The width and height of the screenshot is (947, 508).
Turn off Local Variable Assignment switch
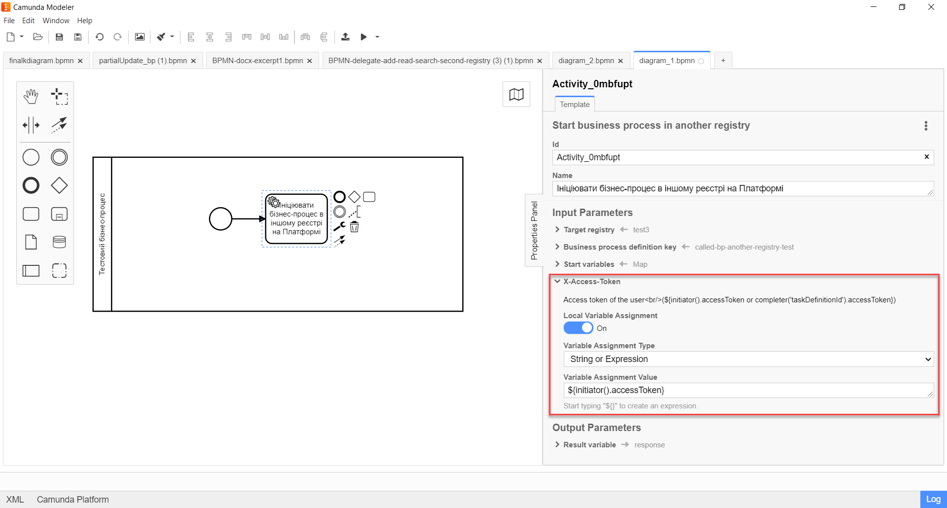pyautogui.click(x=578, y=328)
